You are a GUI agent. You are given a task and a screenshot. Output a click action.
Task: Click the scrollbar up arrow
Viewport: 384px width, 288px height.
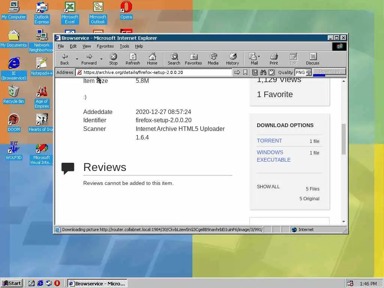(343, 81)
